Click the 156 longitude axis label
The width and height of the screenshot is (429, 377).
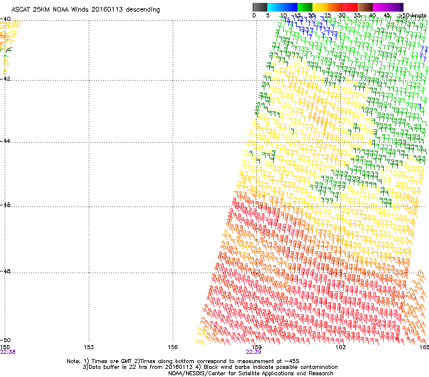pos(173,347)
